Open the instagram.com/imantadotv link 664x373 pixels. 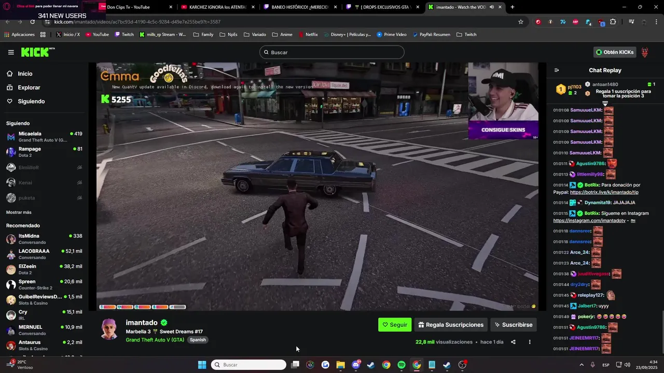click(589, 221)
